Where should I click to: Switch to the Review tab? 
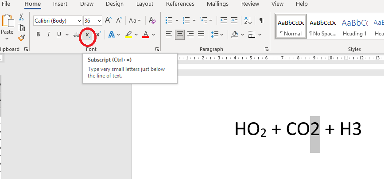pyautogui.click(x=250, y=4)
